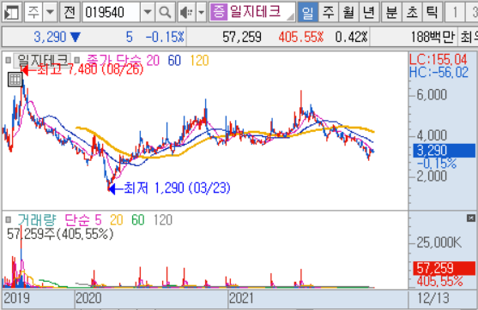Click the blue 3,290 price axis label
Viewport: 478px width, 310px height.
pos(444,151)
